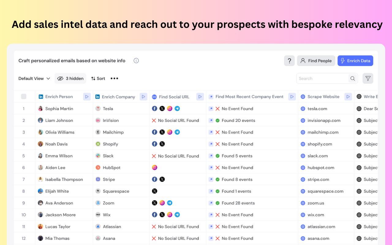
Task: Open Instagram icon in HubSpot row
Action: point(155,168)
